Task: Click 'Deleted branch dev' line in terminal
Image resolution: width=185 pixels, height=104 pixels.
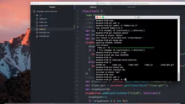Action: pos(112,55)
